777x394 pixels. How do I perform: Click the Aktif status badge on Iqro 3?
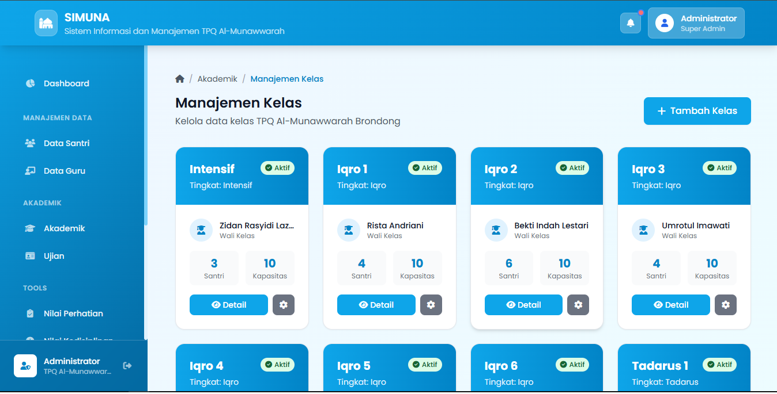click(x=719, y=168)
